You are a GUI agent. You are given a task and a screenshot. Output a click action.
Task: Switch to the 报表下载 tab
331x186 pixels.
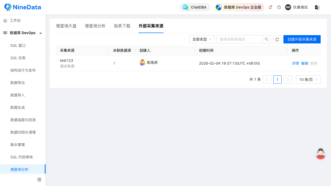click(122, 26)
